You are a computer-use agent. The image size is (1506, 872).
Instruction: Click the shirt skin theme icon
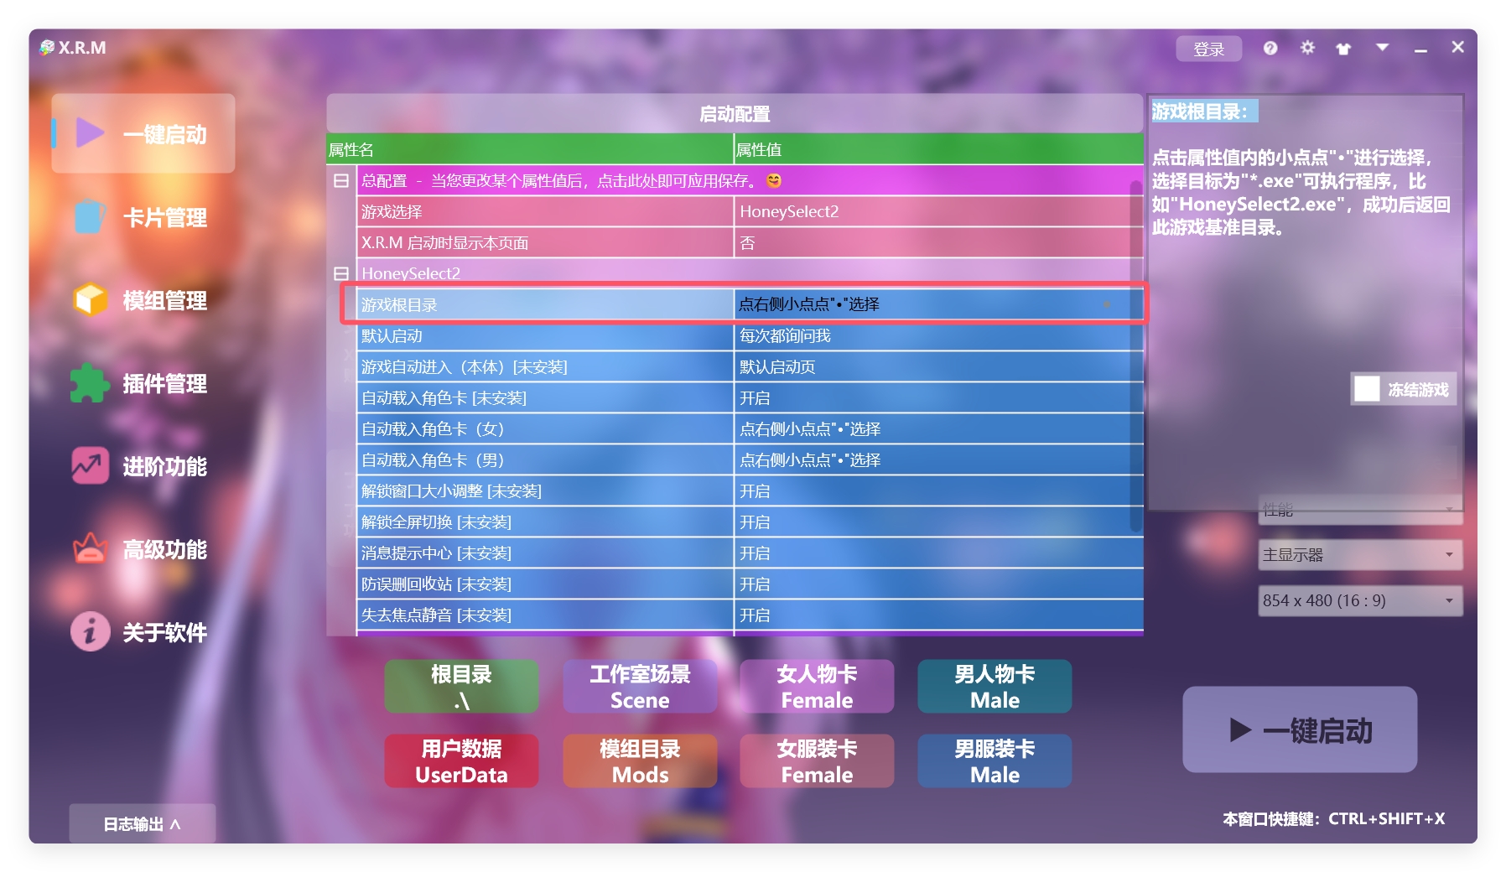point(1343,49)
